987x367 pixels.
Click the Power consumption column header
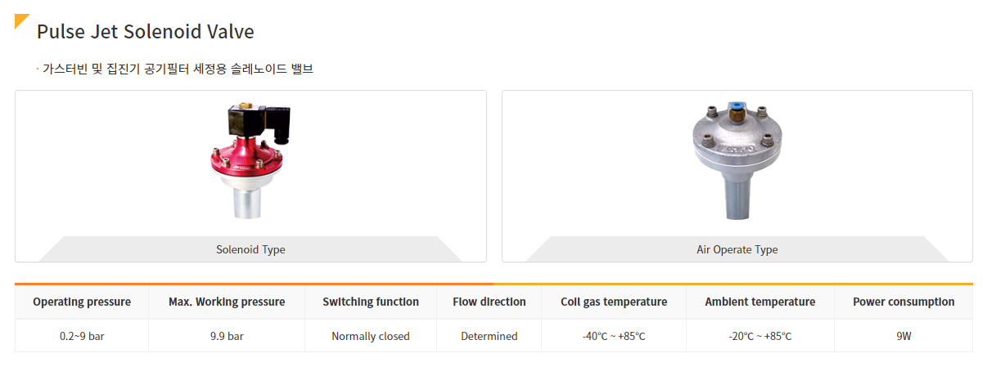[x=904, y=302]
